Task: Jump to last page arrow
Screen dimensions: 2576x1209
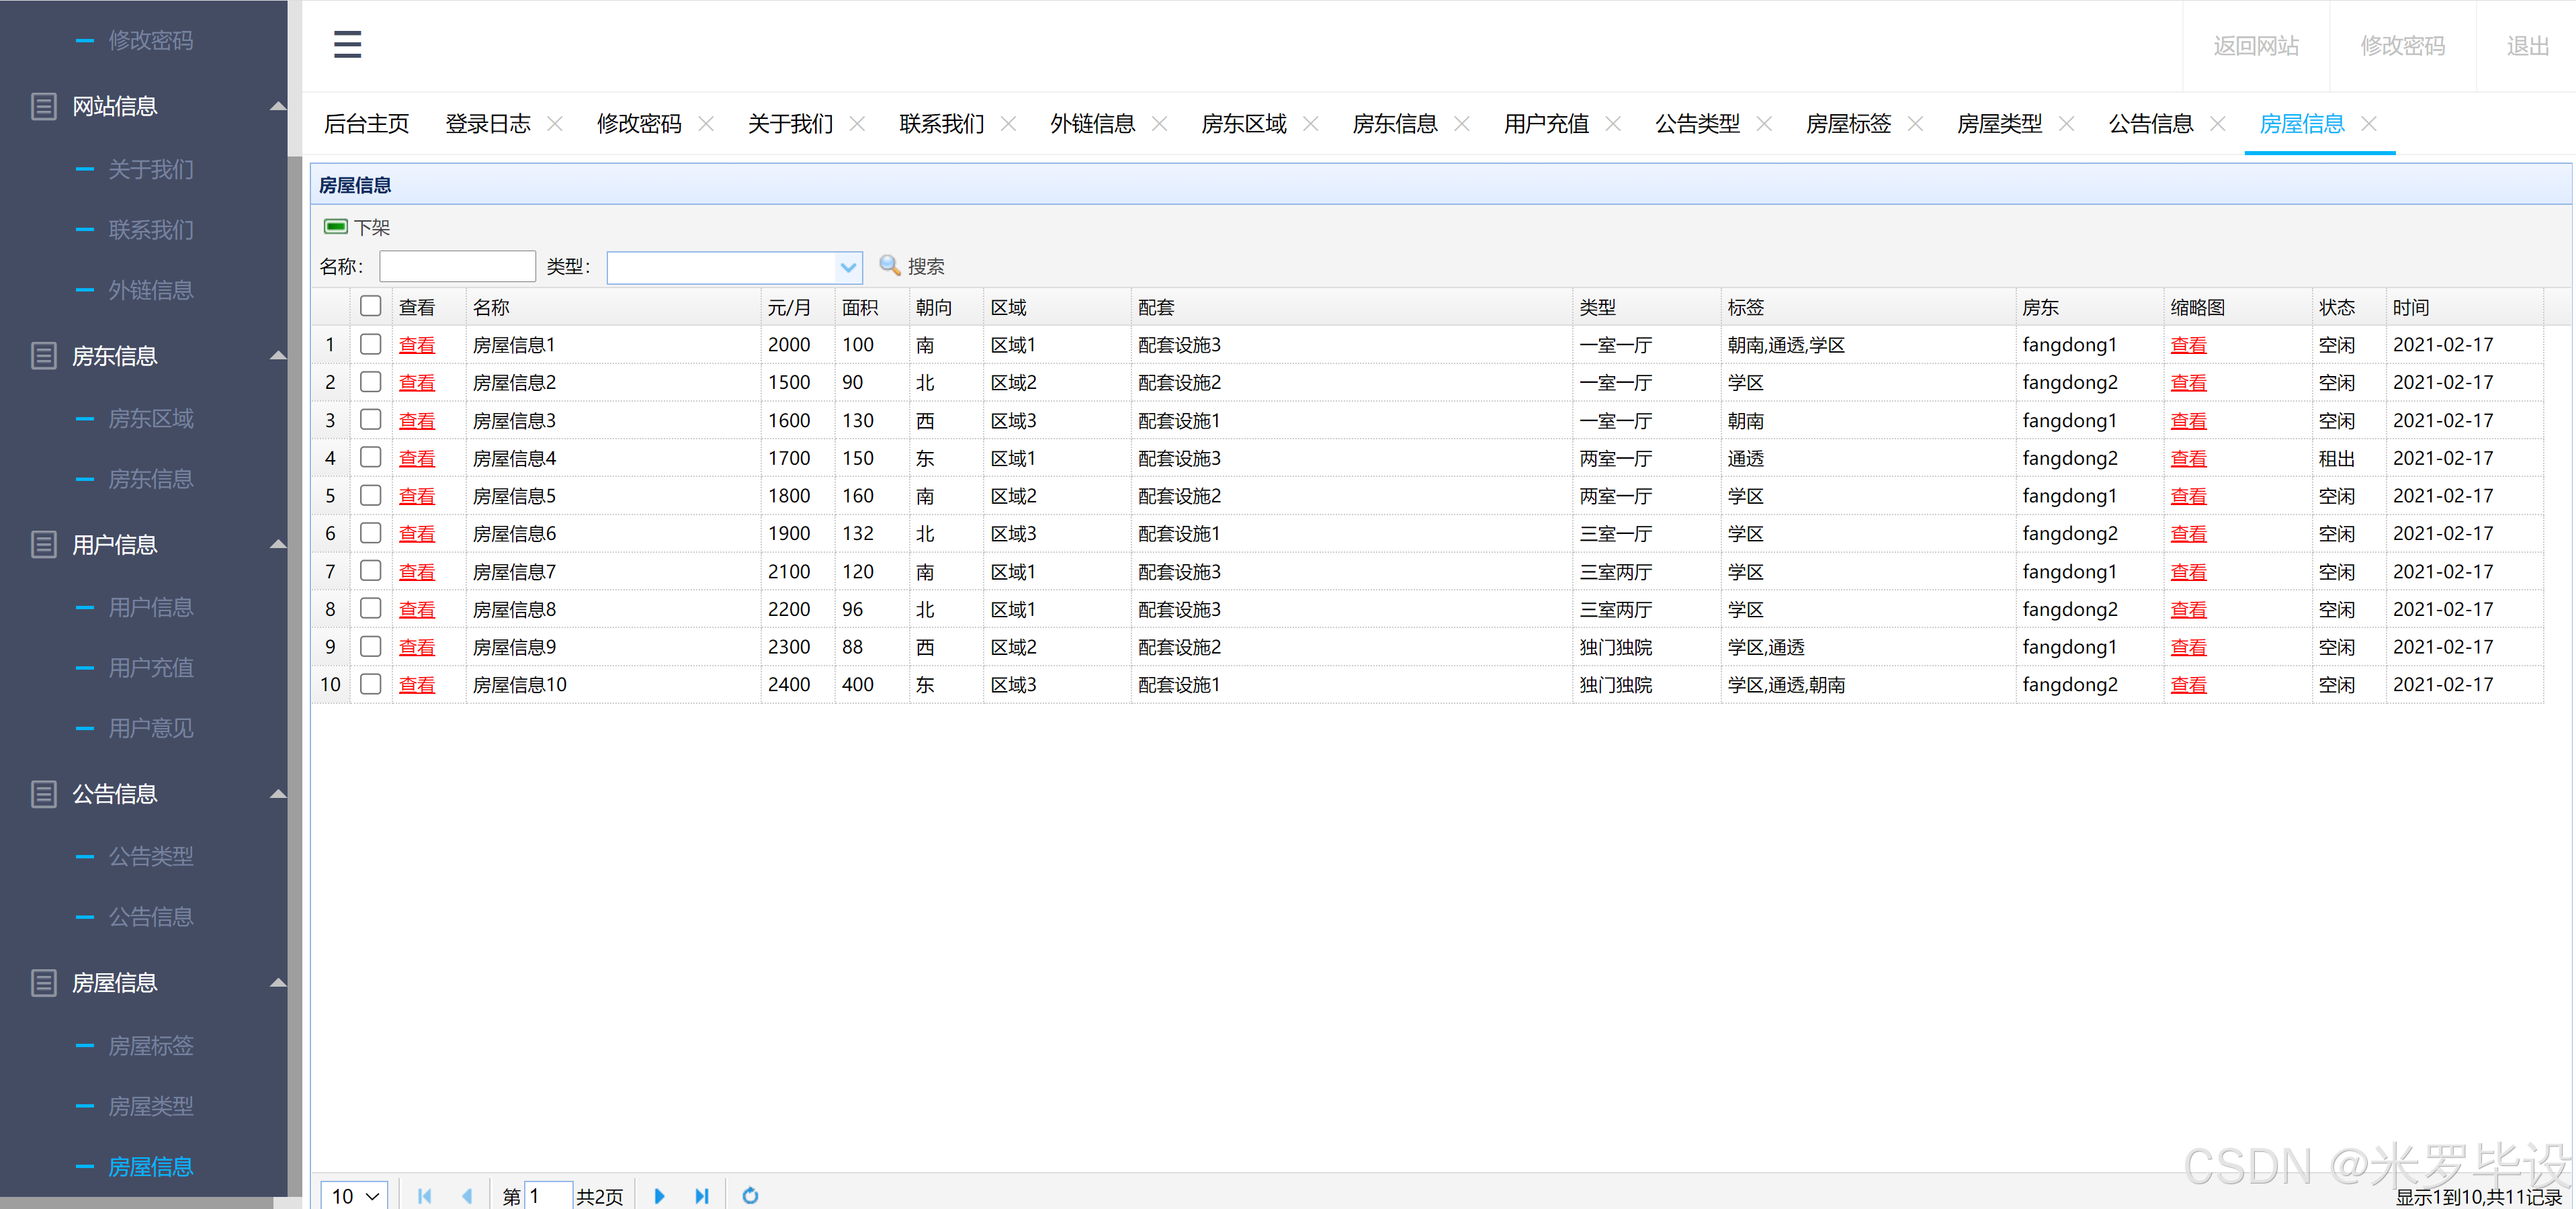Action: coord(702,1195)
